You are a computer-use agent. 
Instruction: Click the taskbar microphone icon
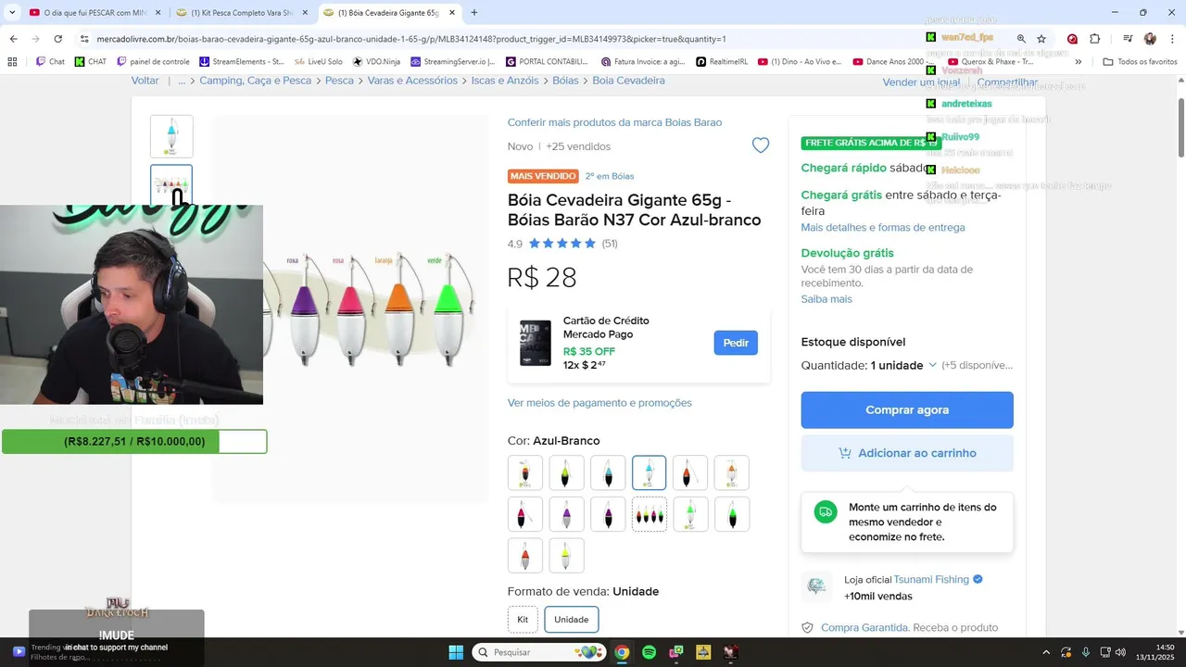point(1086,652)
